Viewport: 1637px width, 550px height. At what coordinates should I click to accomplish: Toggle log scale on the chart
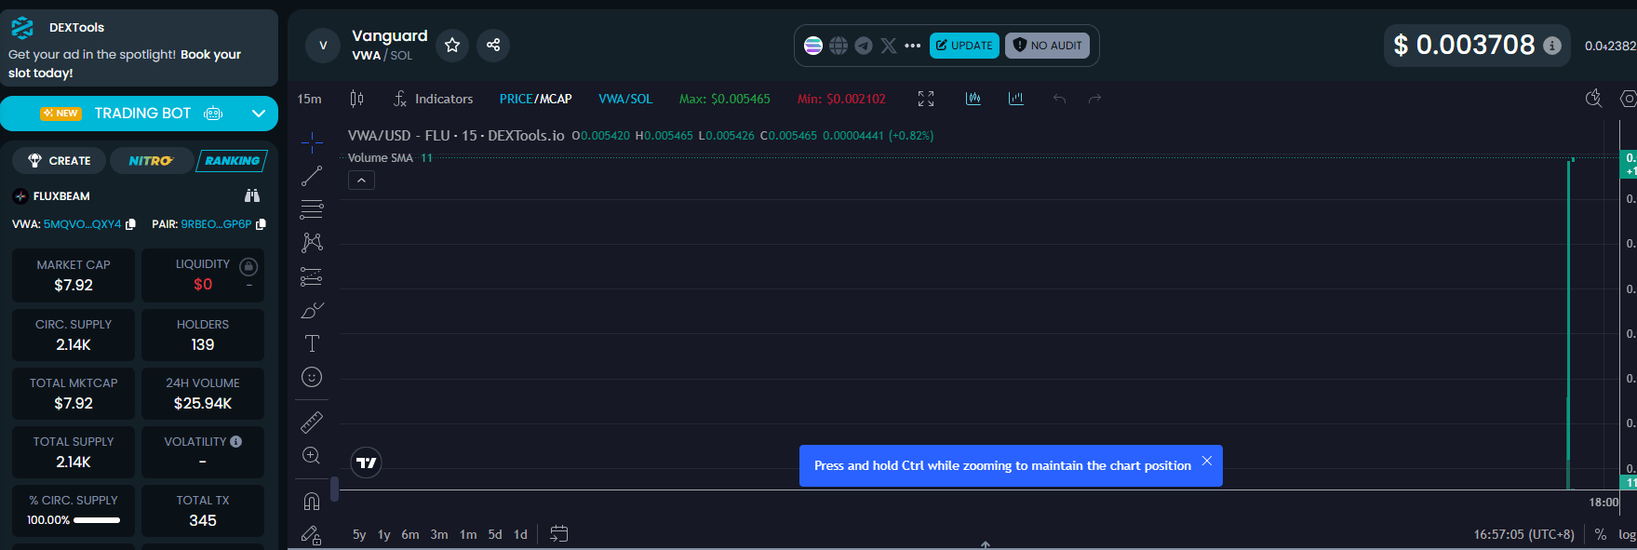(x=1626, y=534)
